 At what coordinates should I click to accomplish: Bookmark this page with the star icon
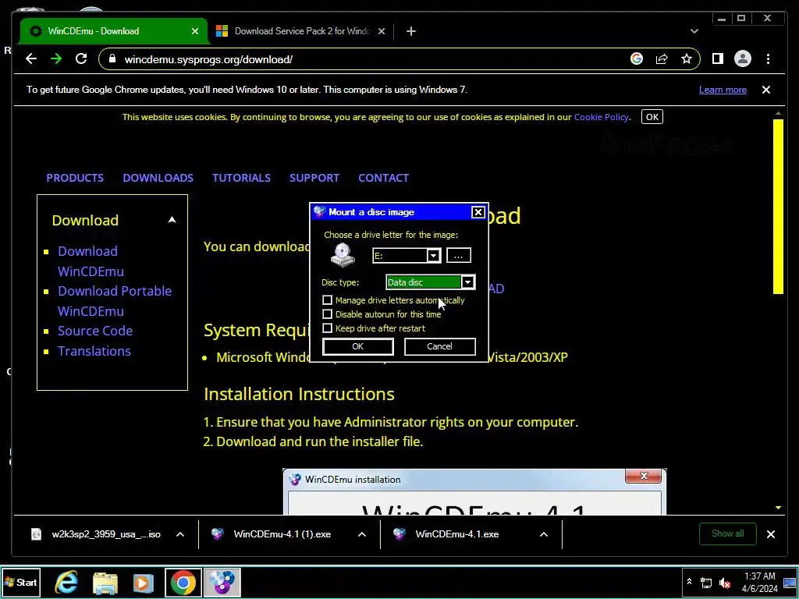(x=687, y=59)
